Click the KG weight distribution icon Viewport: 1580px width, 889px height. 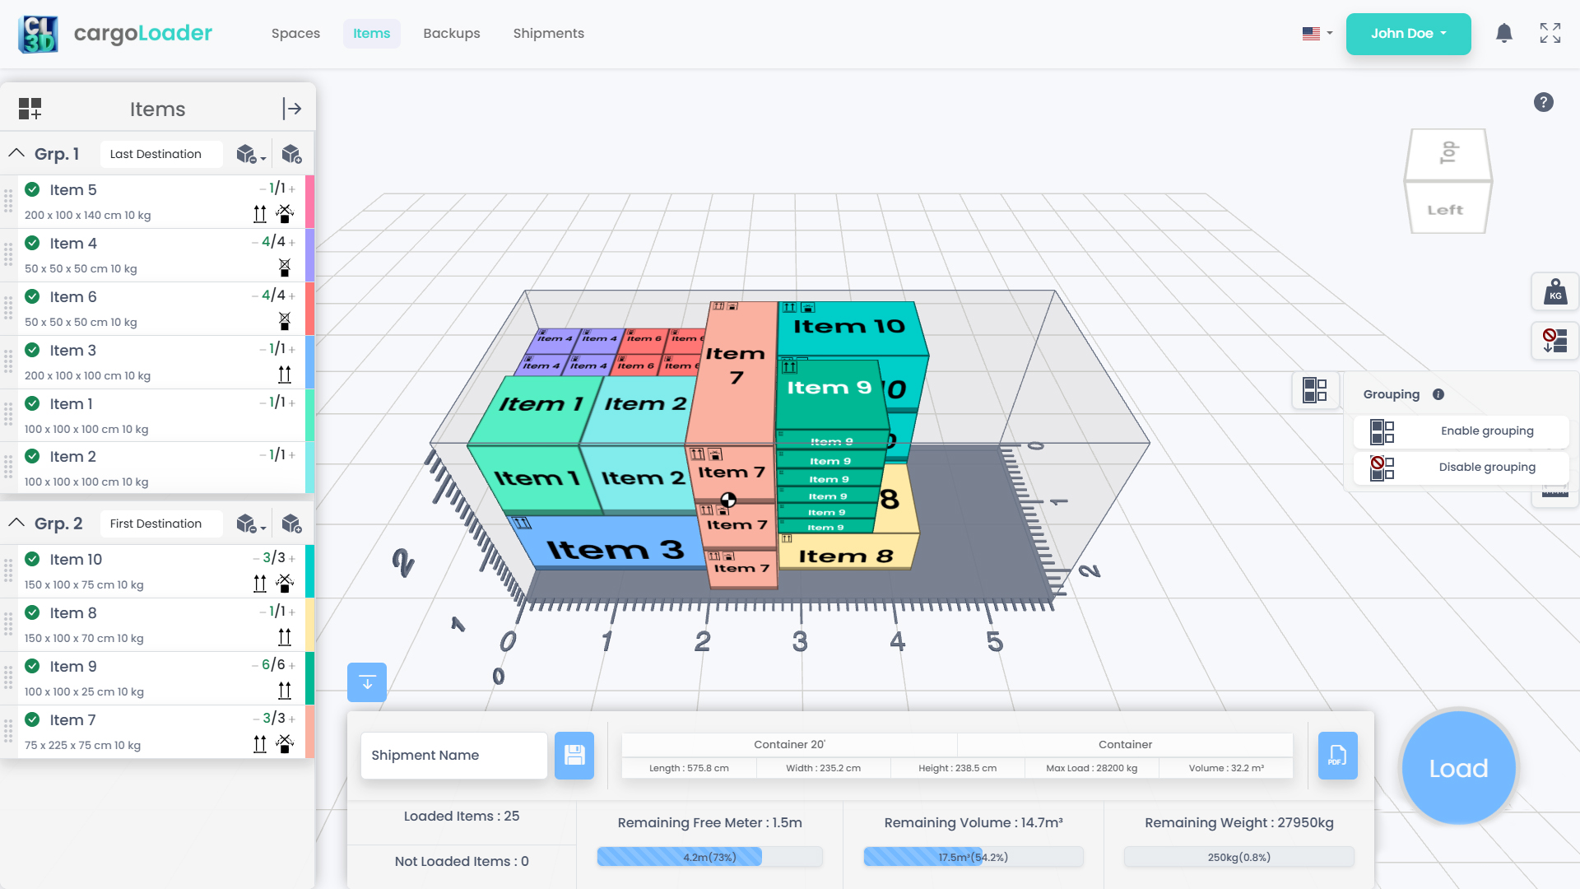point(1554,292)
